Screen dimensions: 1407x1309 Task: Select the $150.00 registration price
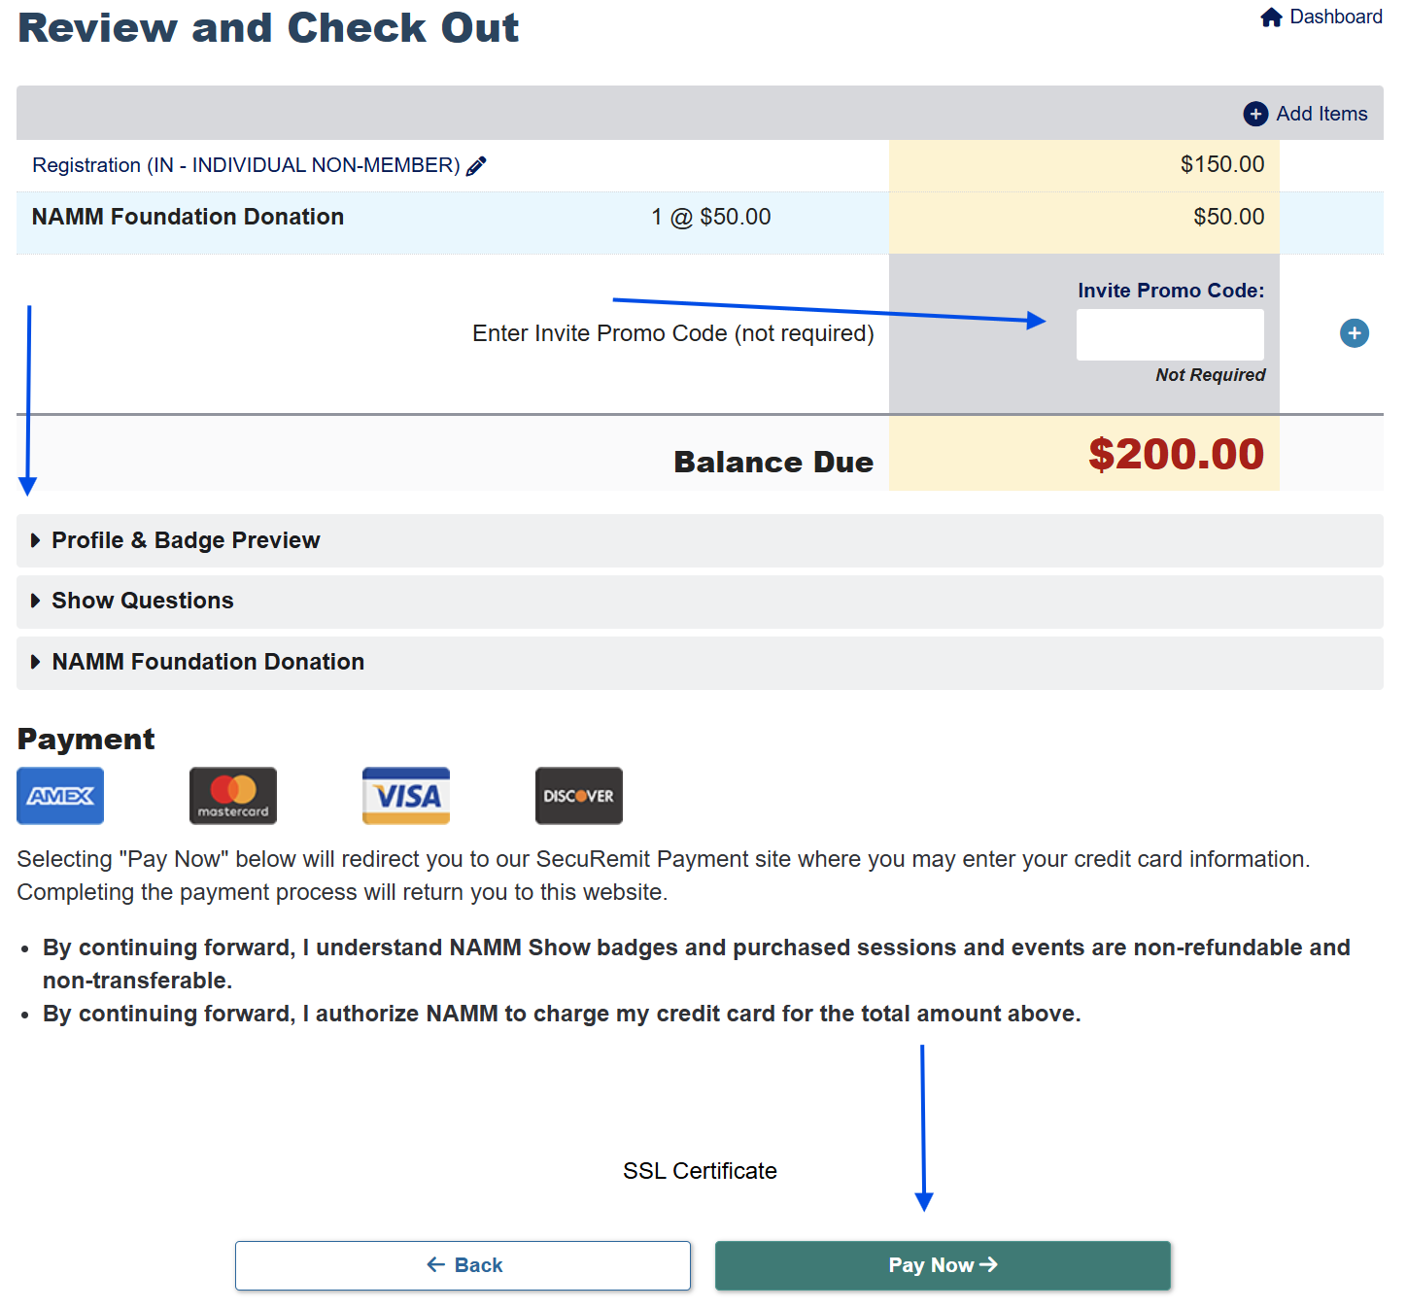tap(1222, 164)
